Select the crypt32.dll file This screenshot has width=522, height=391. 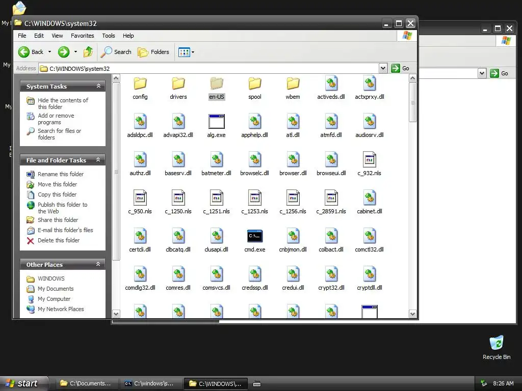click(x=331, y=280)
